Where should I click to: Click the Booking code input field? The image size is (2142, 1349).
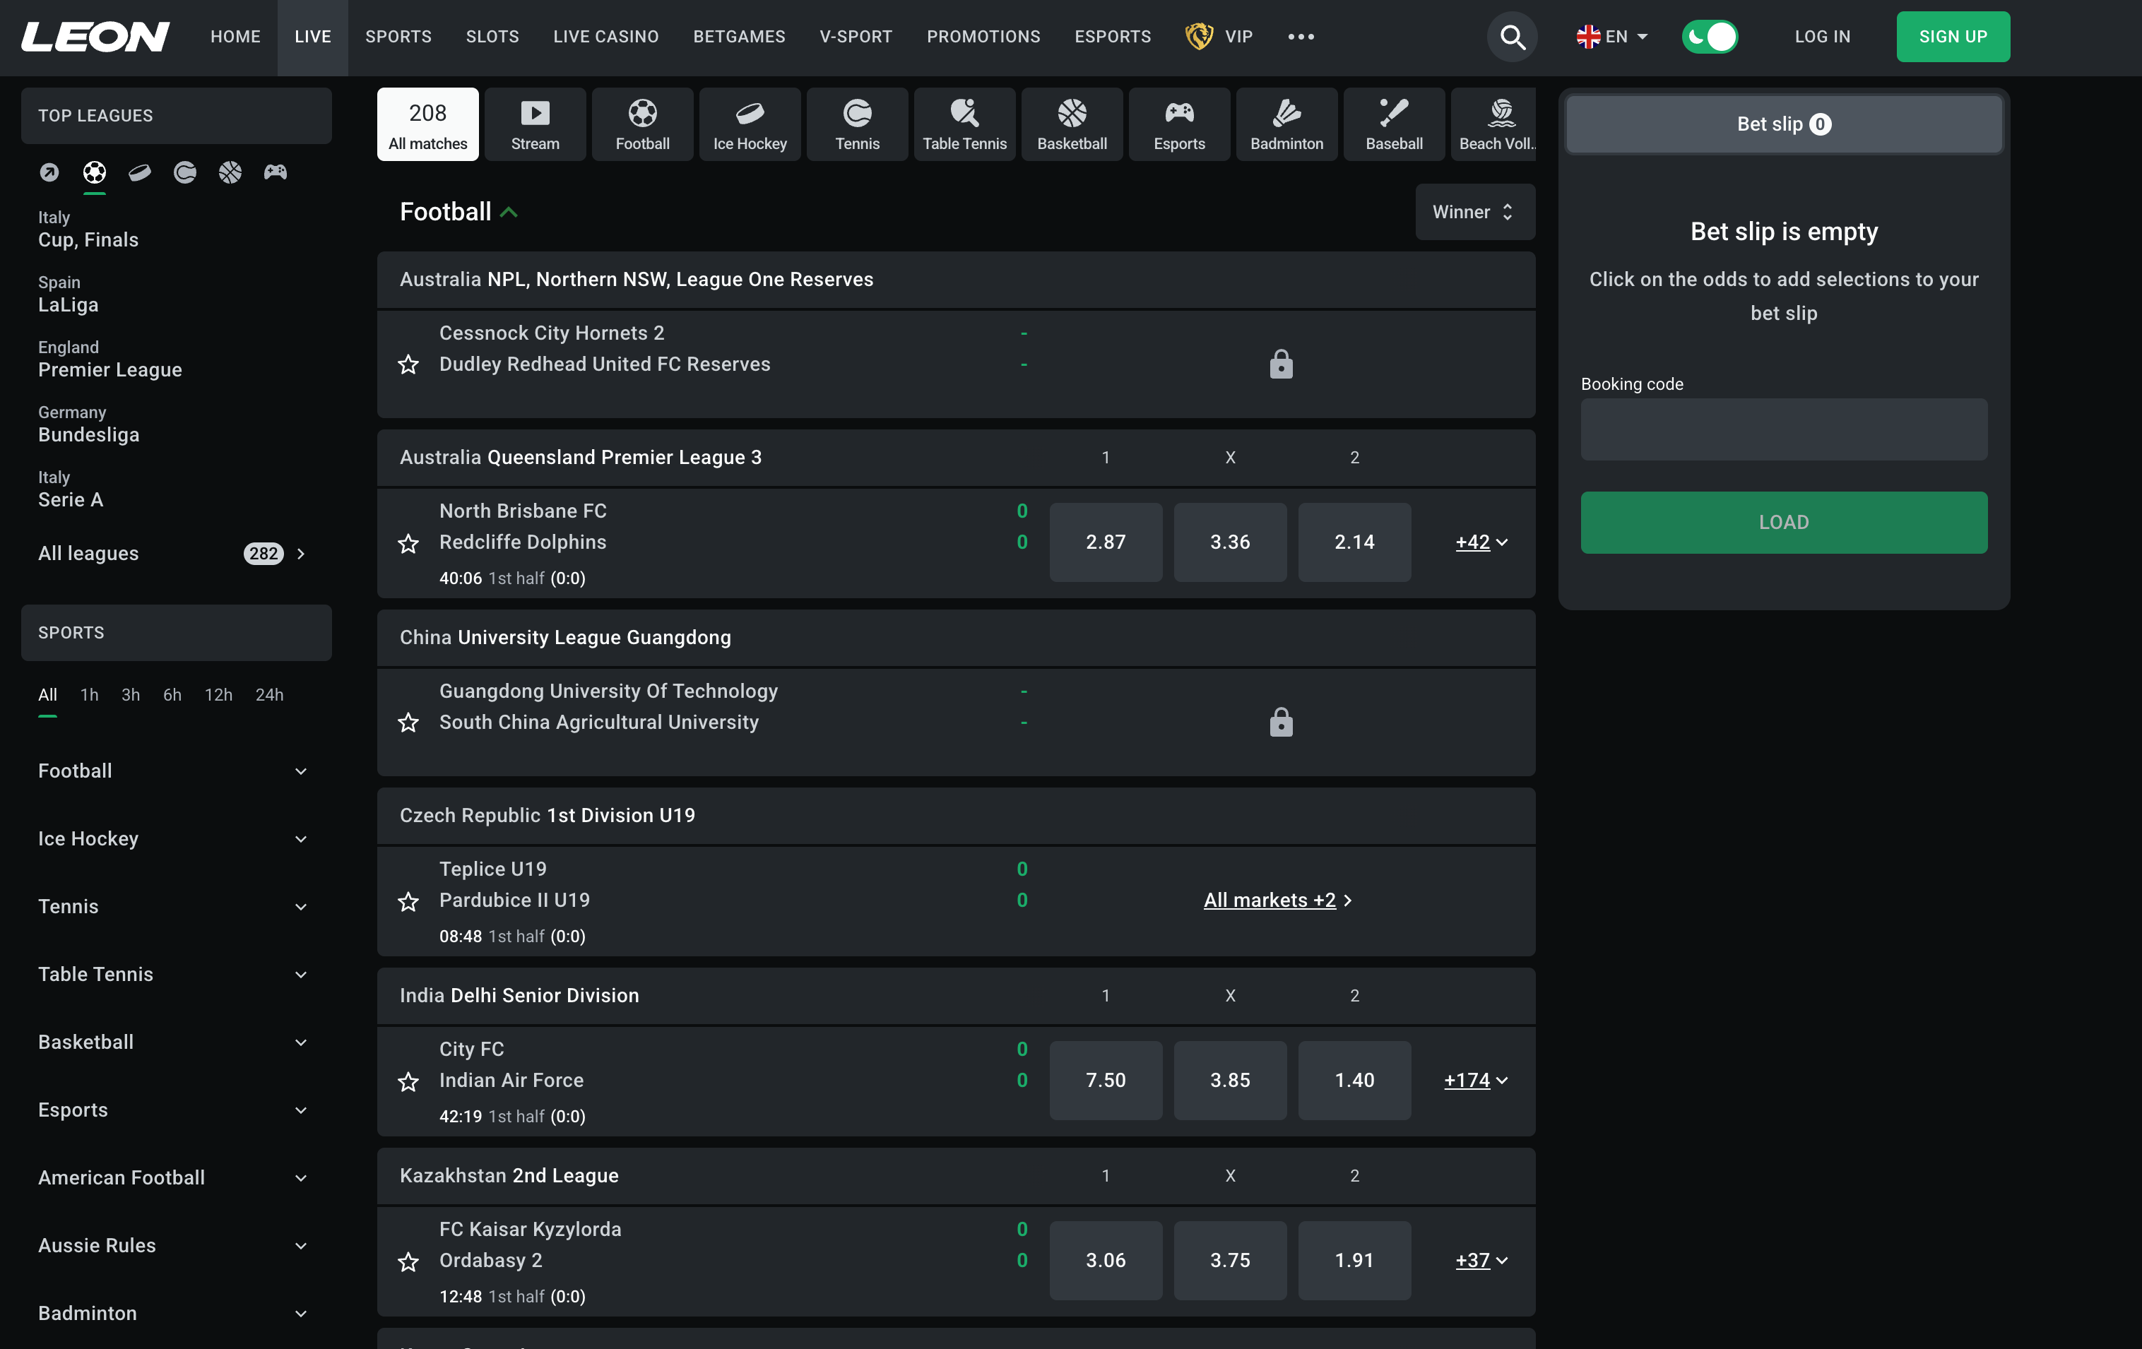point(1784,429)
